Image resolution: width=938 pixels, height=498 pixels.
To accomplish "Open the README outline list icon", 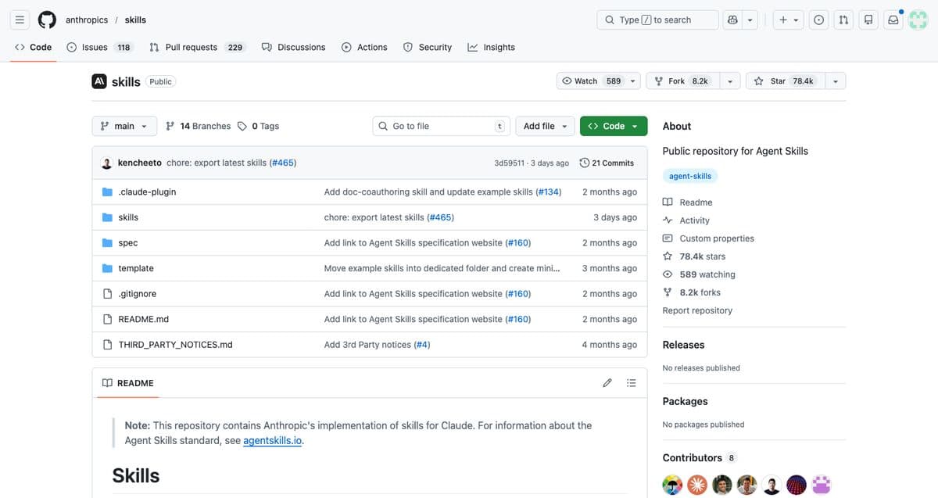I will [x=632, y=383].
